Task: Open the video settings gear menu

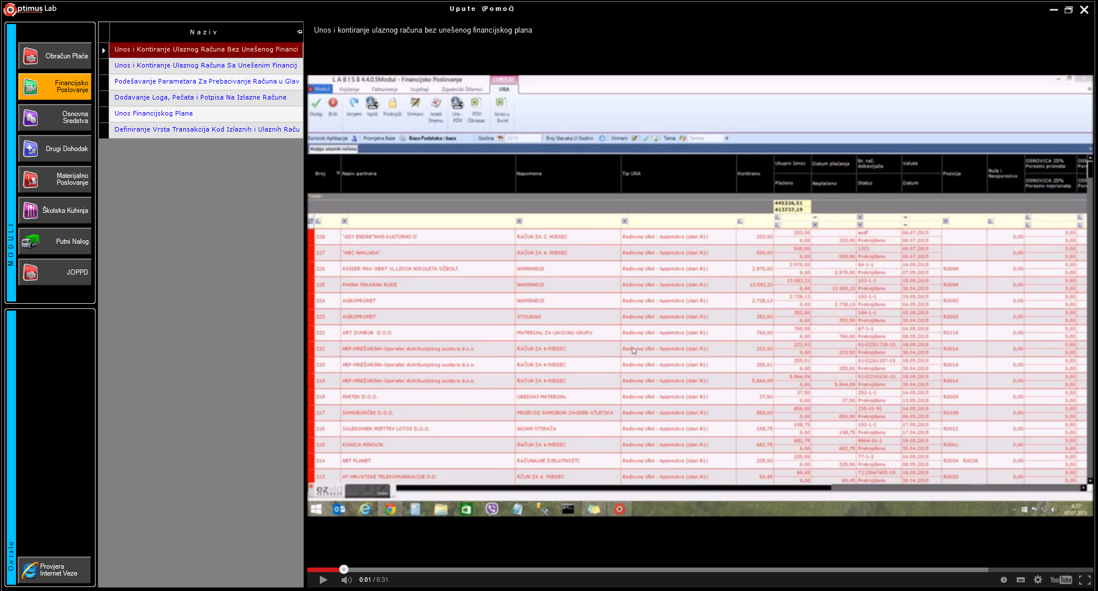Action: (x=1038, y=580)
